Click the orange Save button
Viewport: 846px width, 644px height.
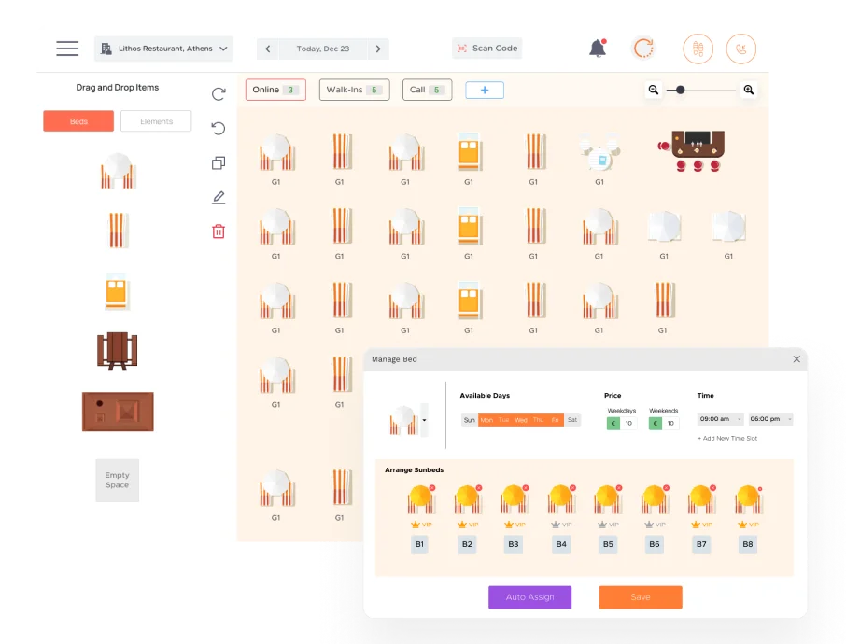point(641,597)
